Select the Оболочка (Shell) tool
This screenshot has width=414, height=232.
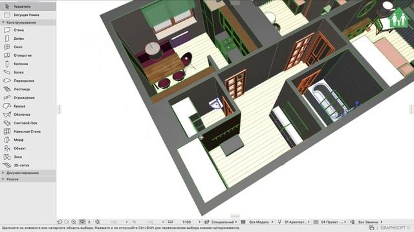tap(28, 115)
